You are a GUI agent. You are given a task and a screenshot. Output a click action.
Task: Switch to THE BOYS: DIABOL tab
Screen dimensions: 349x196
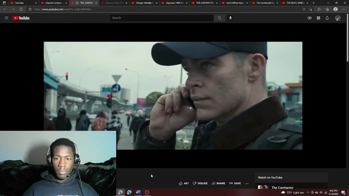[295, 3]
